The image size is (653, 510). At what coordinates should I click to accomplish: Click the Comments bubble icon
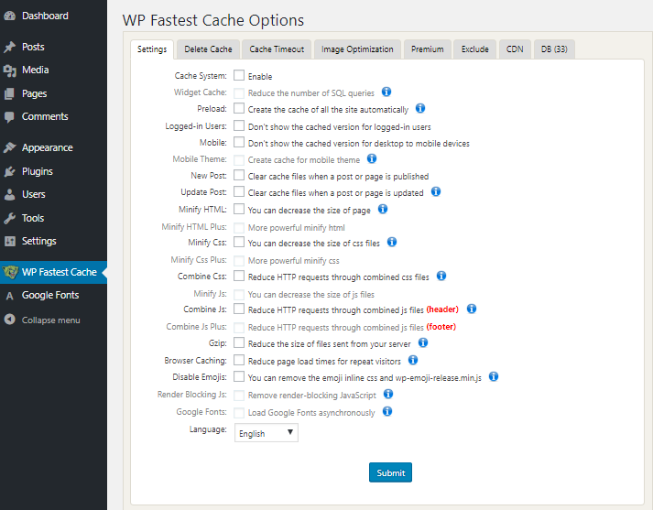[x=9, y=117]
